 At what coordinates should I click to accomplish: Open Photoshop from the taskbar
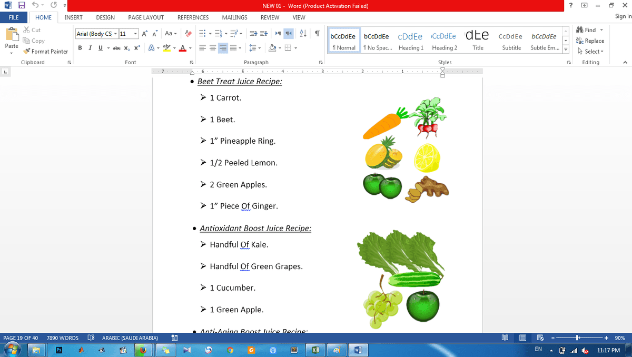click(x=60, y=350)
